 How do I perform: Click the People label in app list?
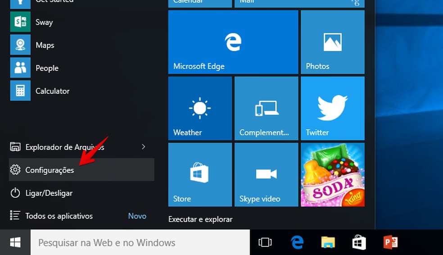click(47, 68)
